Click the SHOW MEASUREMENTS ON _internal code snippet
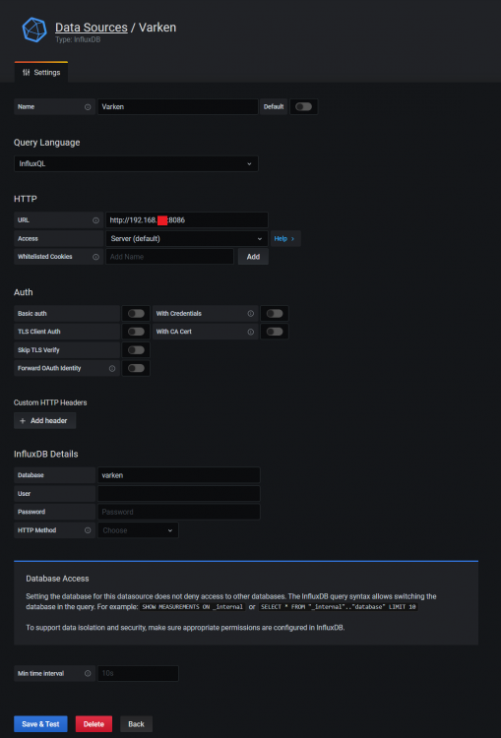Screen dimensions: 501x738 [193, 607]
